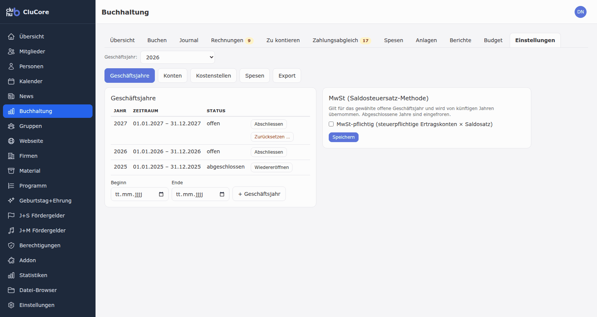
Task: Click the Datei-Browser folder icon
Action: click(x=11, y=290)
